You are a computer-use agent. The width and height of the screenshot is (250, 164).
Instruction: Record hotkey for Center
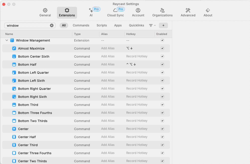coord(137,129)
